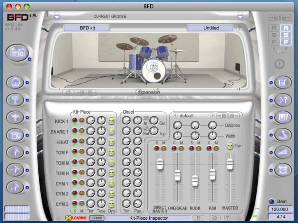Mute the PZM channel

coord(216,148)
